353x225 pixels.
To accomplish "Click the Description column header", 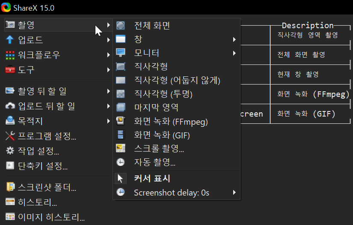I will [308, 25].
